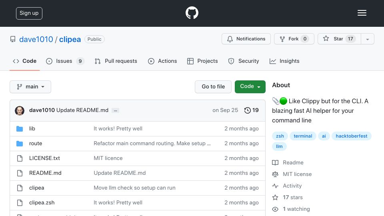The width and height of the screenshot is (384, 216).
Task: Select the hacktoberfest topic tag
Action: click(x=352, y=136)
